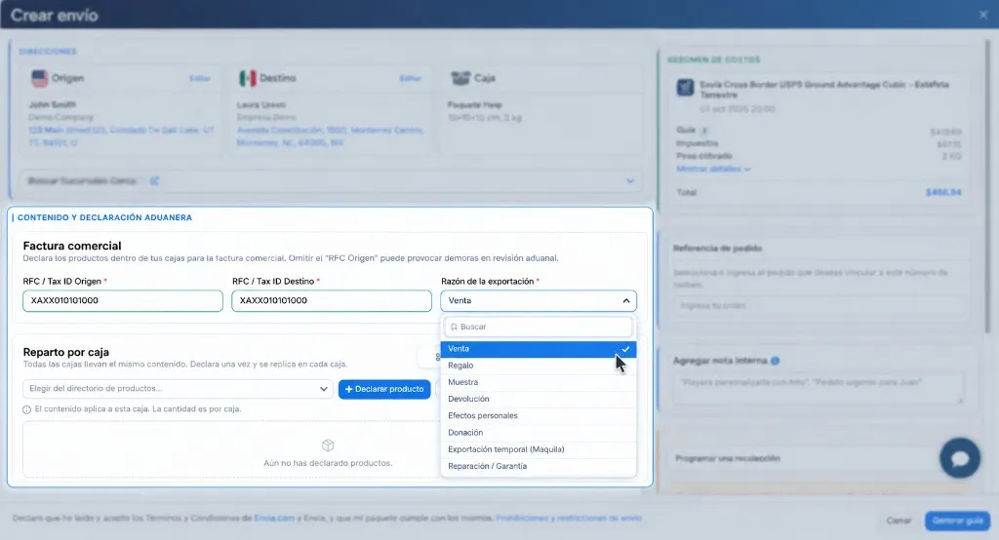Click the Factura comercial heading

click(x=72, y=246)
